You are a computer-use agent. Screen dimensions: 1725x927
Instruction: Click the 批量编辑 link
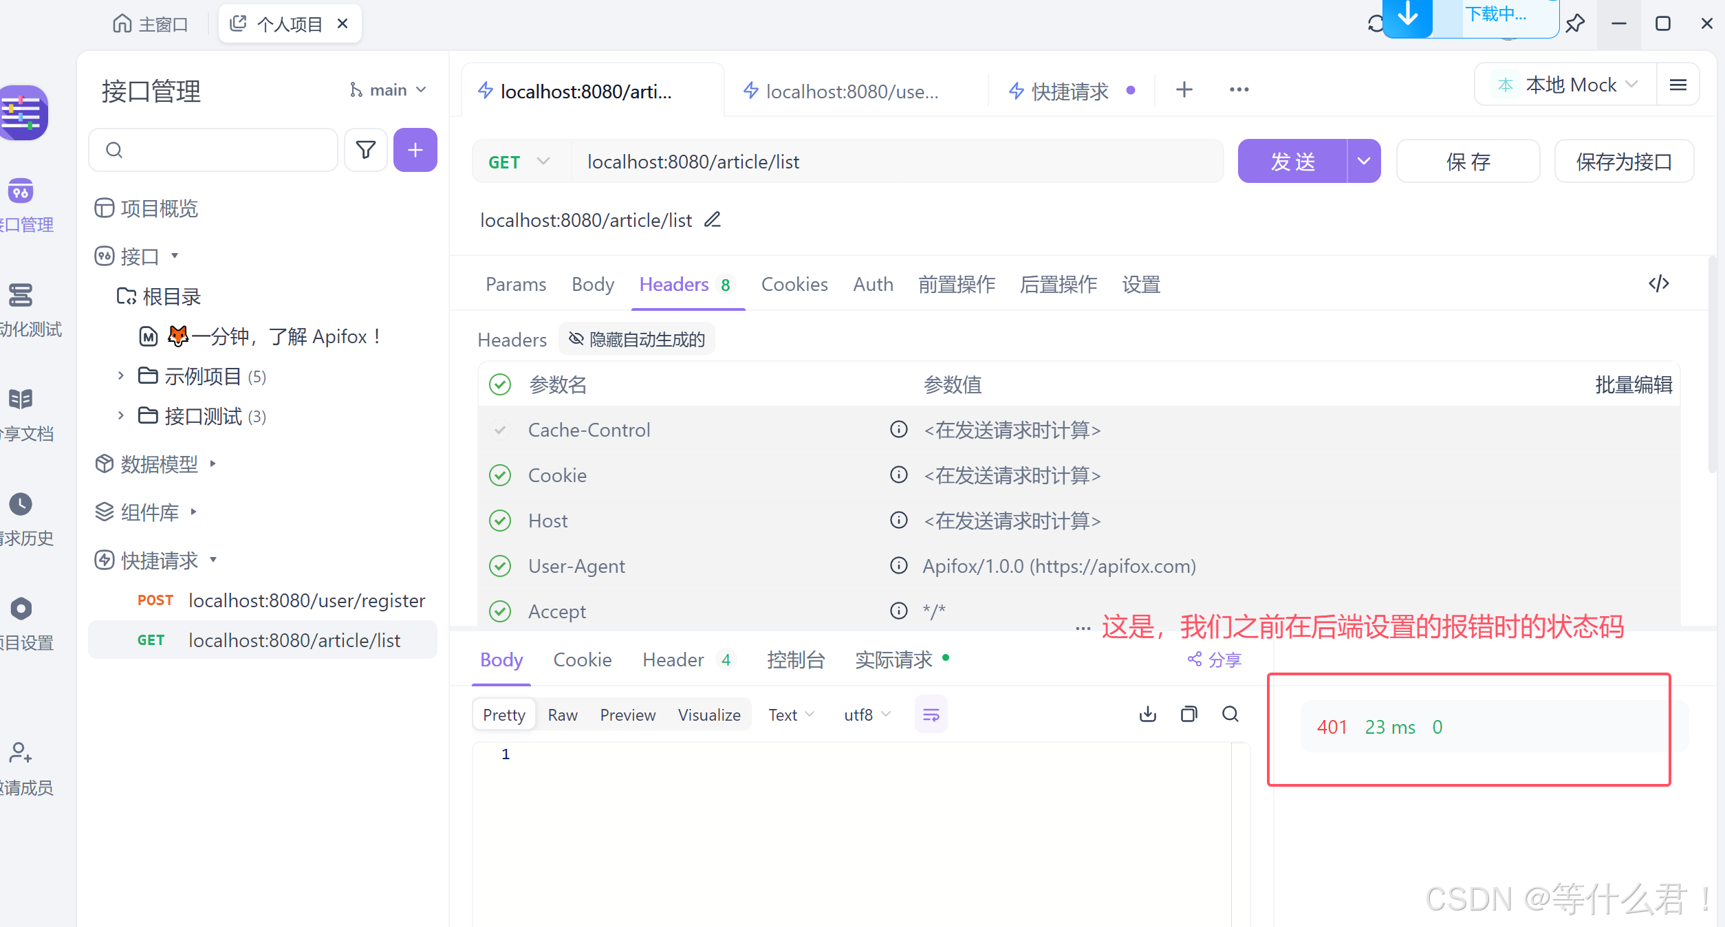pos(1634,384)
